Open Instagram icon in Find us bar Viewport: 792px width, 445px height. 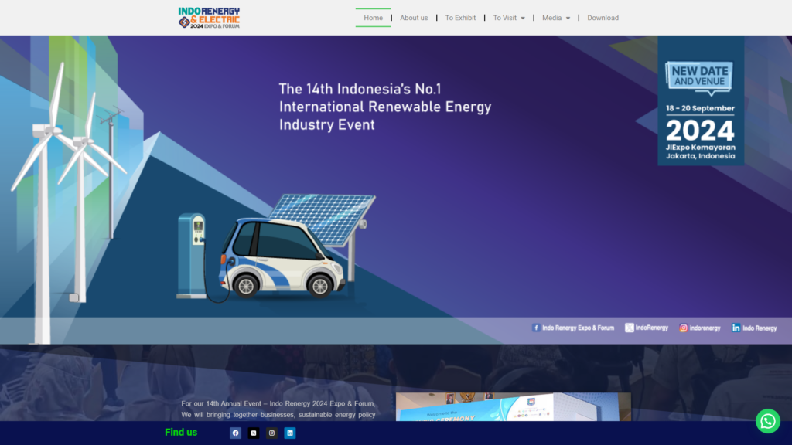(x=271, y=433)
